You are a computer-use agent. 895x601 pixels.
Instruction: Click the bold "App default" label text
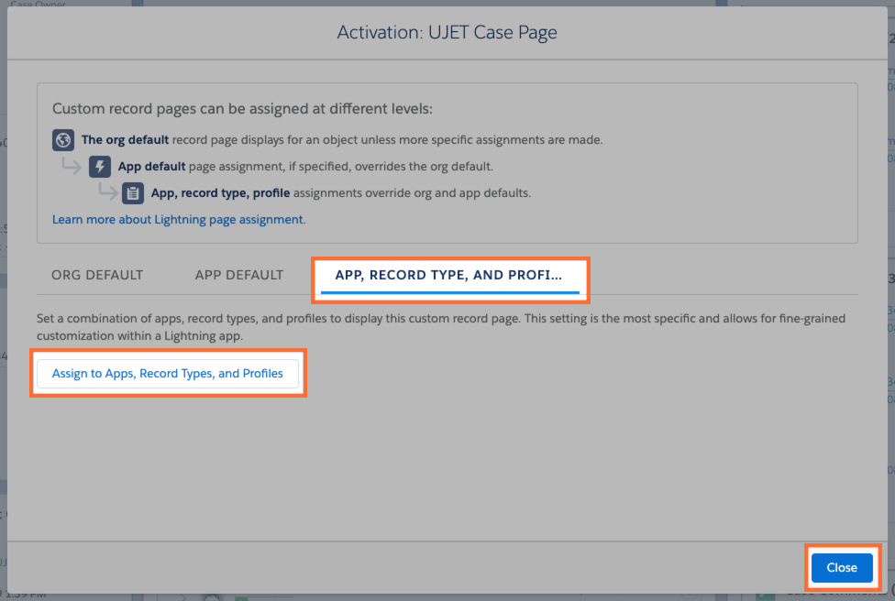pyautogui.click(x=151, y=167)
